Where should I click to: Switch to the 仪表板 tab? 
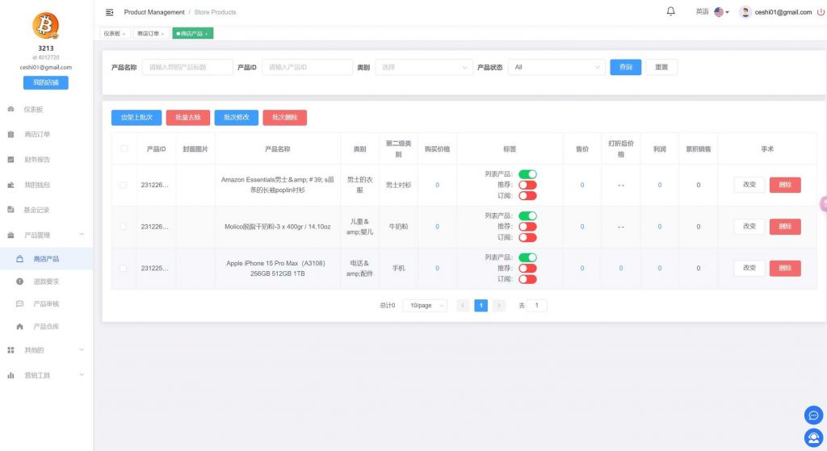click(x=111, y=34)
